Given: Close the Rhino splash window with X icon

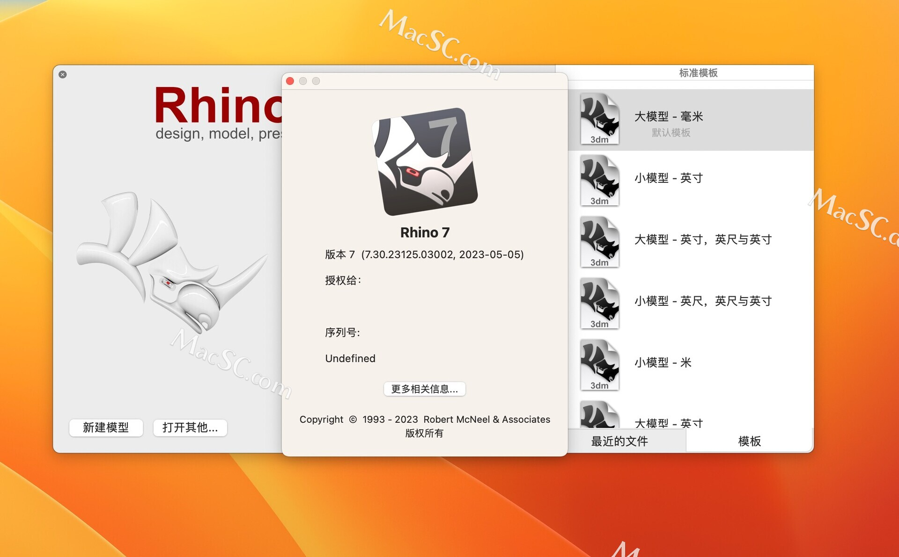Looking at the screenshot, I should [x=63, y=74].
